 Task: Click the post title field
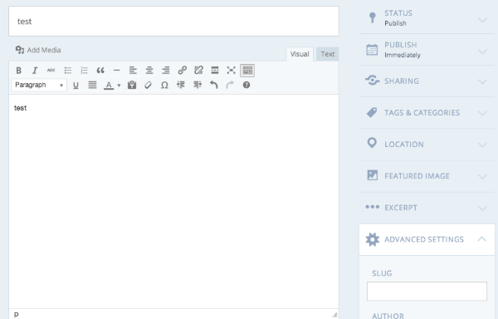pos(173,22)
